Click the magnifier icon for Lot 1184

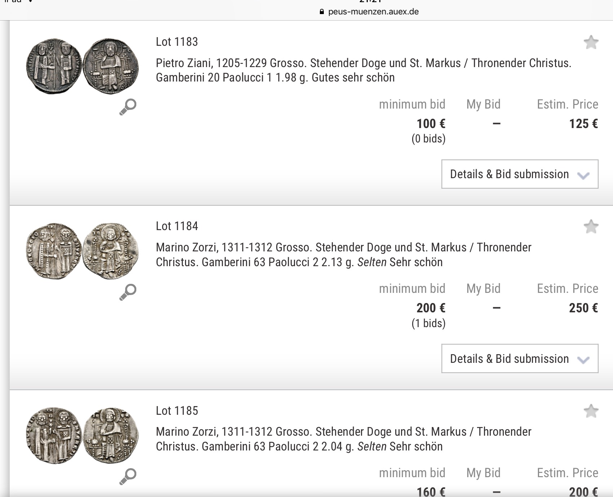[x=128, y=292]
